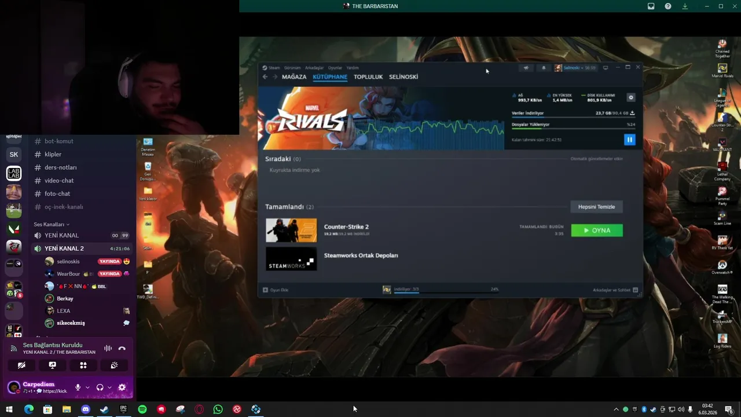Open Discord from the taskbar

coord(86,409)
